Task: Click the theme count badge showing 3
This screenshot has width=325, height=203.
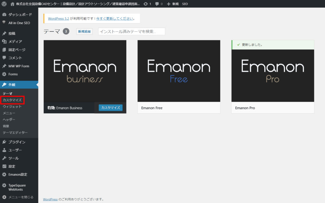Action: tap(66, 31)
